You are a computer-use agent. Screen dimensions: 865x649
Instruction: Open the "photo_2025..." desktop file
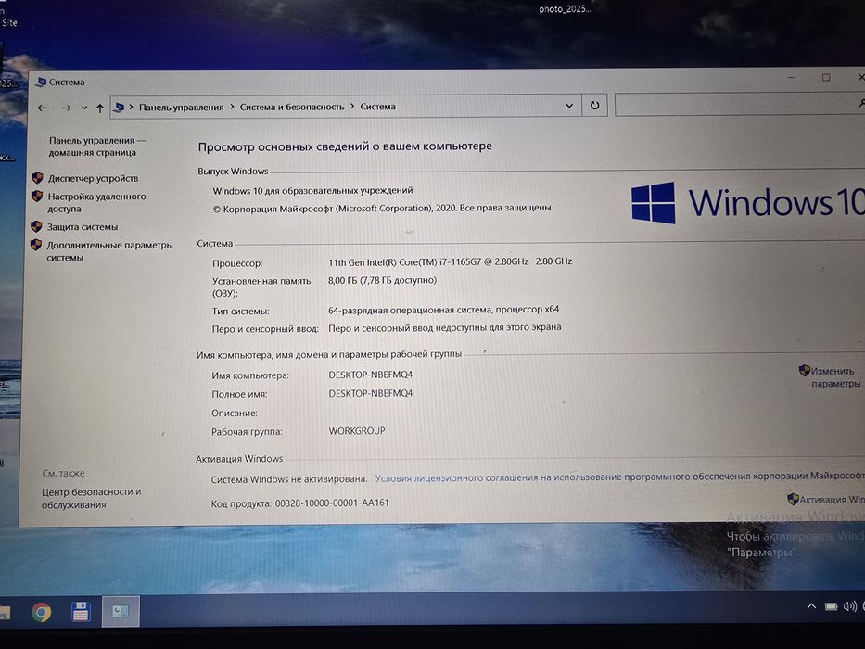565,9
